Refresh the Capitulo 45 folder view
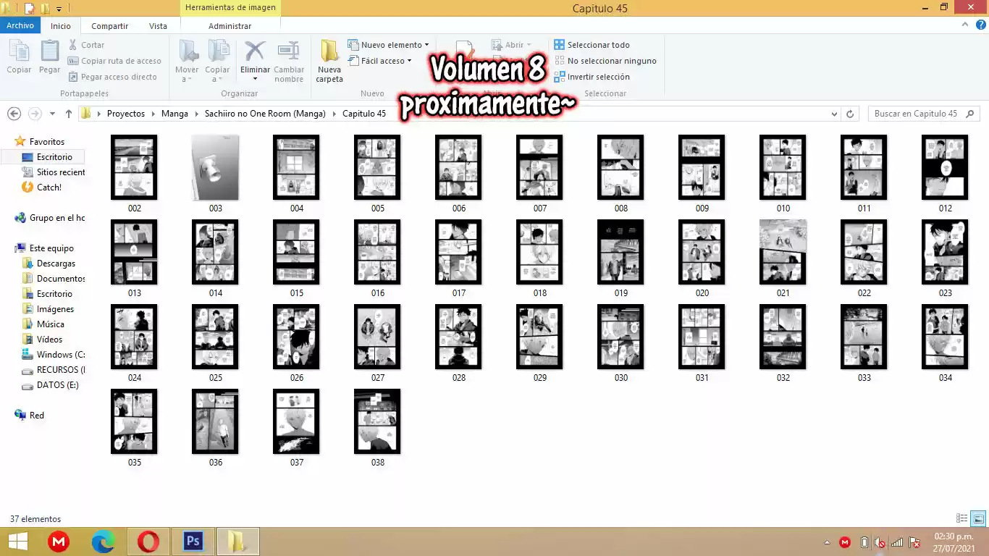Viewport: 989px width, 556px height. 851,114
